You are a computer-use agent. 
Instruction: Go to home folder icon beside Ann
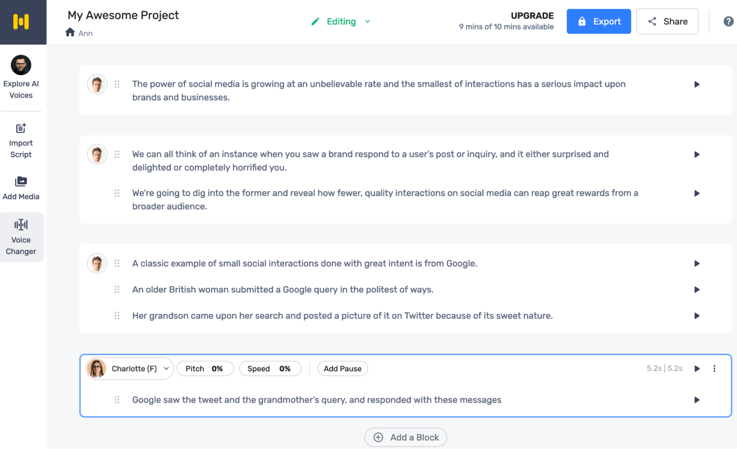70,32
